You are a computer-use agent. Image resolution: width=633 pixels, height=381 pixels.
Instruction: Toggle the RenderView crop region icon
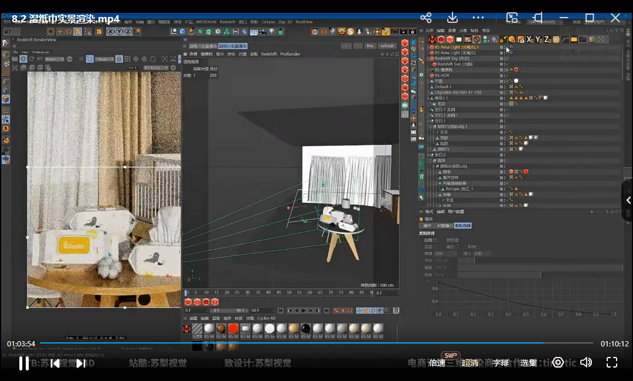coord(90,59)
